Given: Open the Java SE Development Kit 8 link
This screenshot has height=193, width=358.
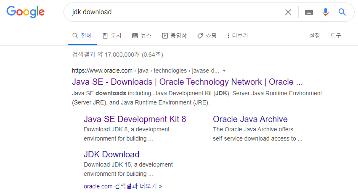Looking at the screenshot, I should coord(135,119).
